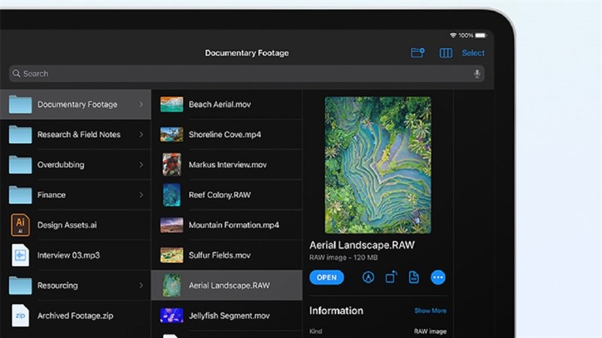
Task: Click the Shoreline Cove.mp4 file name
Action: click(x=224, y=134)
